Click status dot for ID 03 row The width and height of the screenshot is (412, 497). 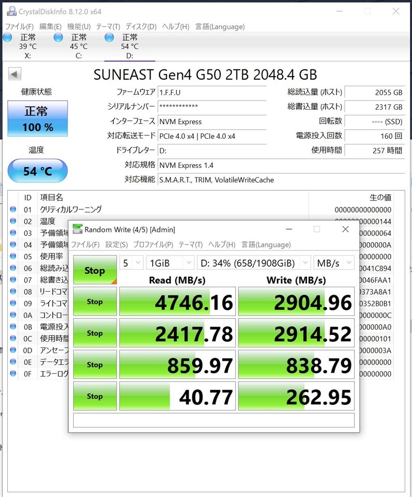click(13, 232)
